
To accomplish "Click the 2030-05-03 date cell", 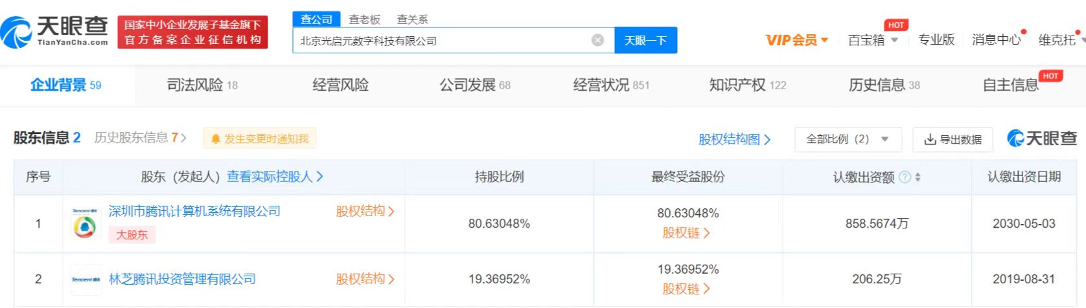I will point(1024,224).
